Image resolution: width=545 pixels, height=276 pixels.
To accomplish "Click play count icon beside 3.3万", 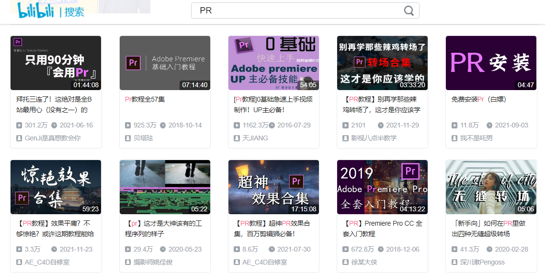I will [x=19, y=249].
